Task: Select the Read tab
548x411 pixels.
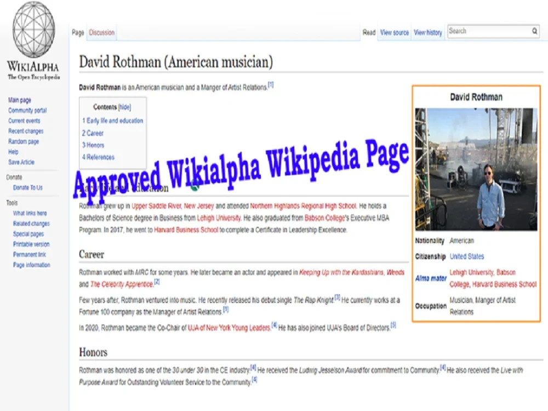Action: click(369, 32)
